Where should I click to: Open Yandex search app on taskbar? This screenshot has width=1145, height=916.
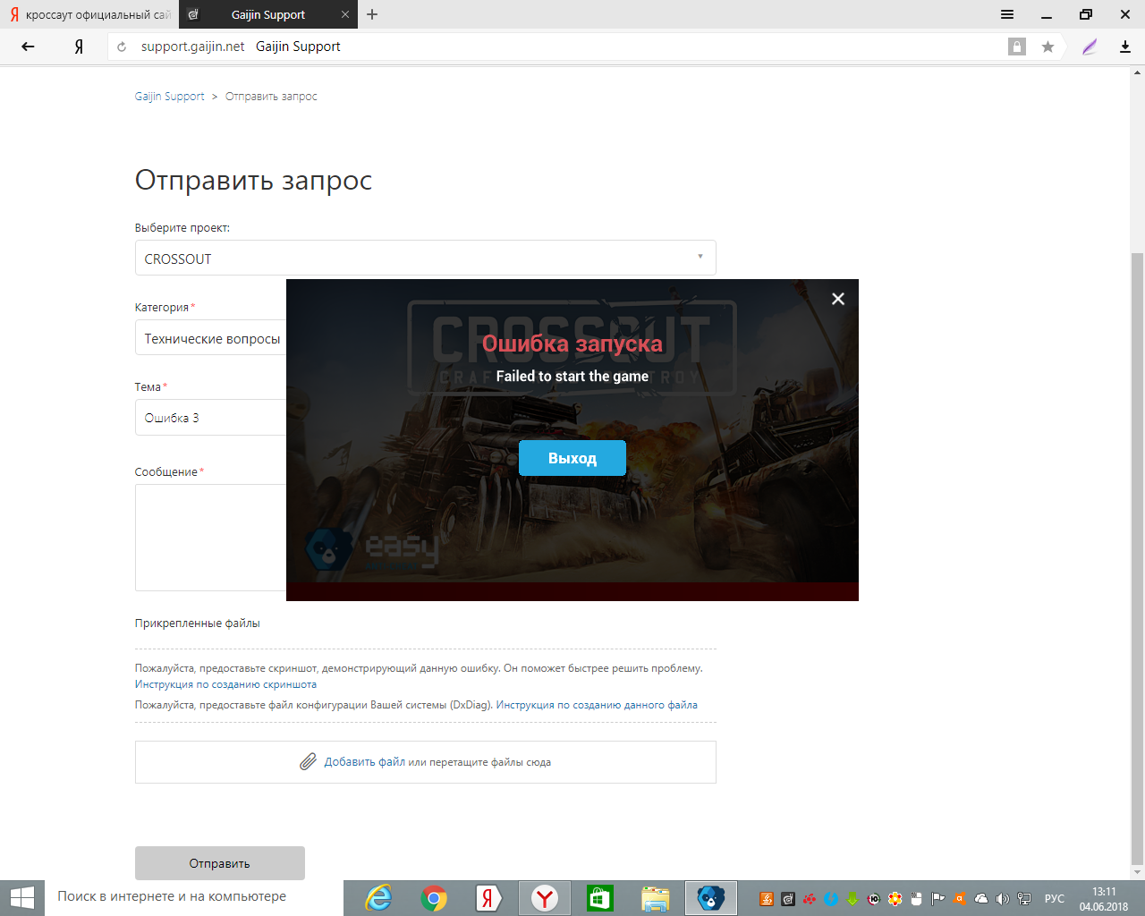point(488,898)
